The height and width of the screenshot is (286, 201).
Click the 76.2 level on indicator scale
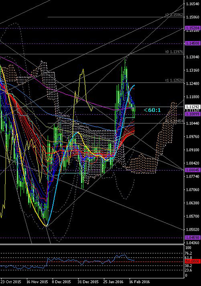point(188,253)
